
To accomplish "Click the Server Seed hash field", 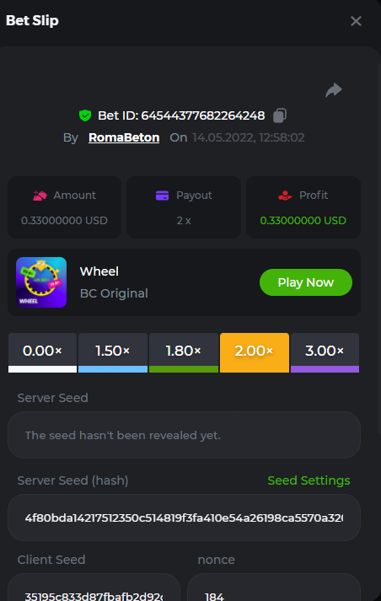I will 184,518.
